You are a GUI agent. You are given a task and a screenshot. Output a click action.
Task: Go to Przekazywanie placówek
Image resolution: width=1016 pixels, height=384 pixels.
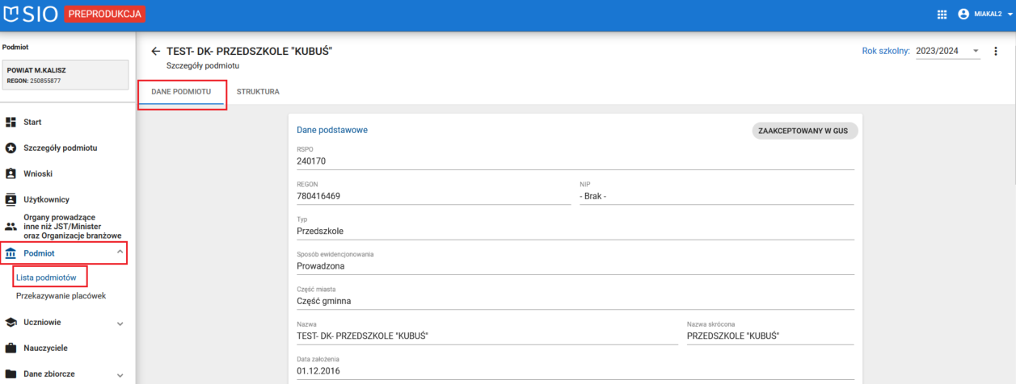click(x=61, y=296)
